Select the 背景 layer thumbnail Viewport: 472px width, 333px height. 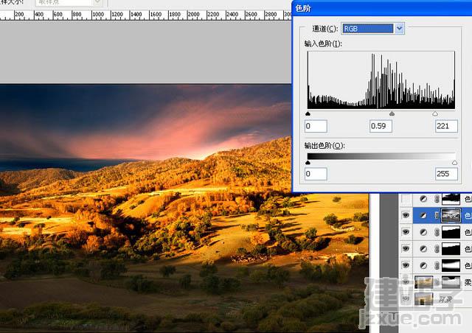[x=424, y=299]
